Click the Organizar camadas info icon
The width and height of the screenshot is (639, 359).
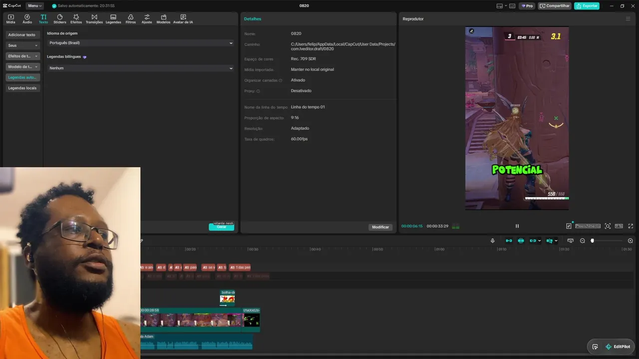(281, 80)
